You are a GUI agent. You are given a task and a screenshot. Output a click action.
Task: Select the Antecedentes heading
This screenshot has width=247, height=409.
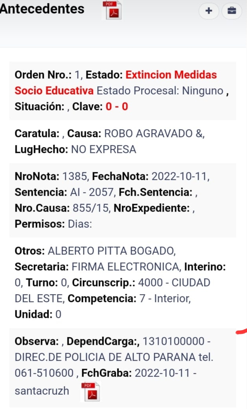point(42,9)
